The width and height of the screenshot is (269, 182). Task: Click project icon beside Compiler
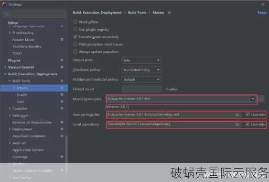tap(62, 108)
